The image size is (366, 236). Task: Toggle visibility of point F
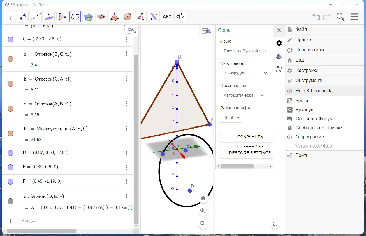10,182
